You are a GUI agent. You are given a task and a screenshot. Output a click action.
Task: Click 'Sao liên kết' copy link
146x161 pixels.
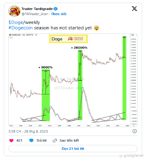click(x=69, y=140)
